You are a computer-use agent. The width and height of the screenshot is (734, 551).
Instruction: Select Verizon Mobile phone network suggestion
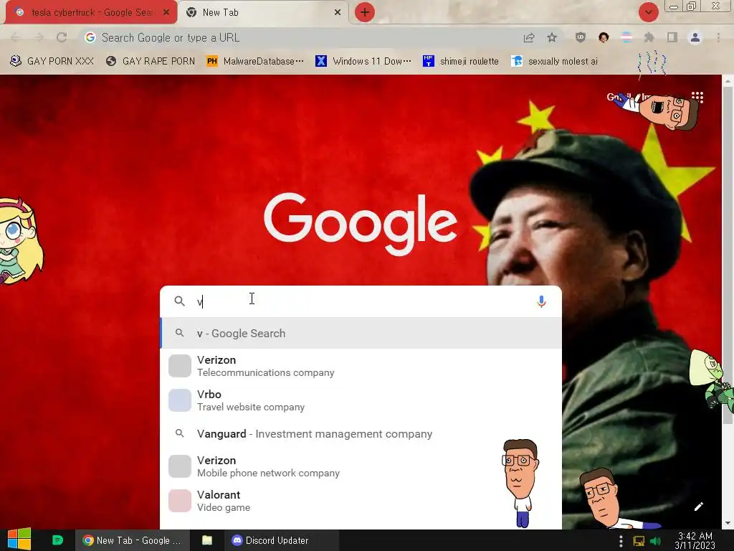(361, 466)
